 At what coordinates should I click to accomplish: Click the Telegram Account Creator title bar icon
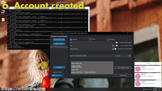pyautogui.click(x=51, y=33)
